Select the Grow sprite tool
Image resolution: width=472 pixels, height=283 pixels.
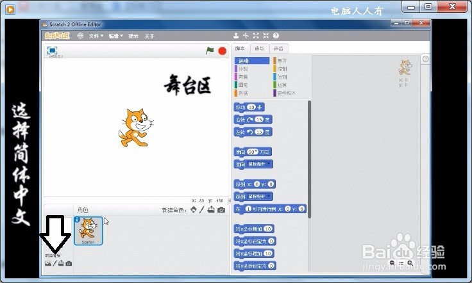(x=256, y=36)
